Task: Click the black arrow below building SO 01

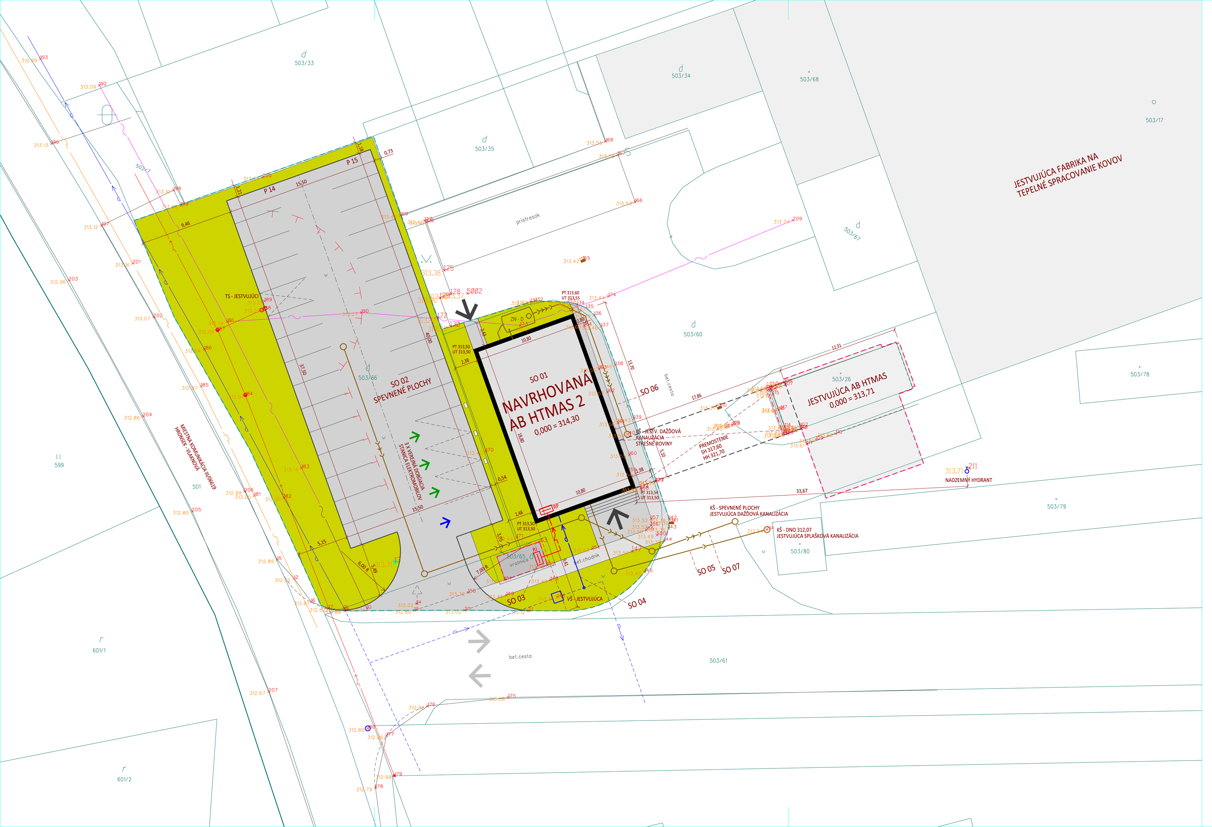Action: [617, 519]
